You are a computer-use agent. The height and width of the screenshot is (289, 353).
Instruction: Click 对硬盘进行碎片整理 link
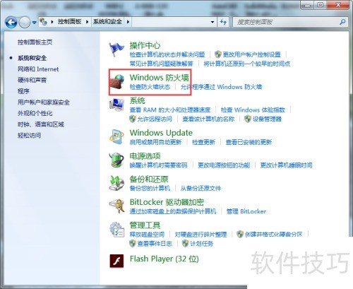coord(201,235)
